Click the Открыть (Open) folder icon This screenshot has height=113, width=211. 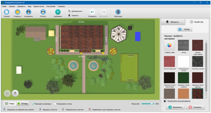tap(17, 12)
